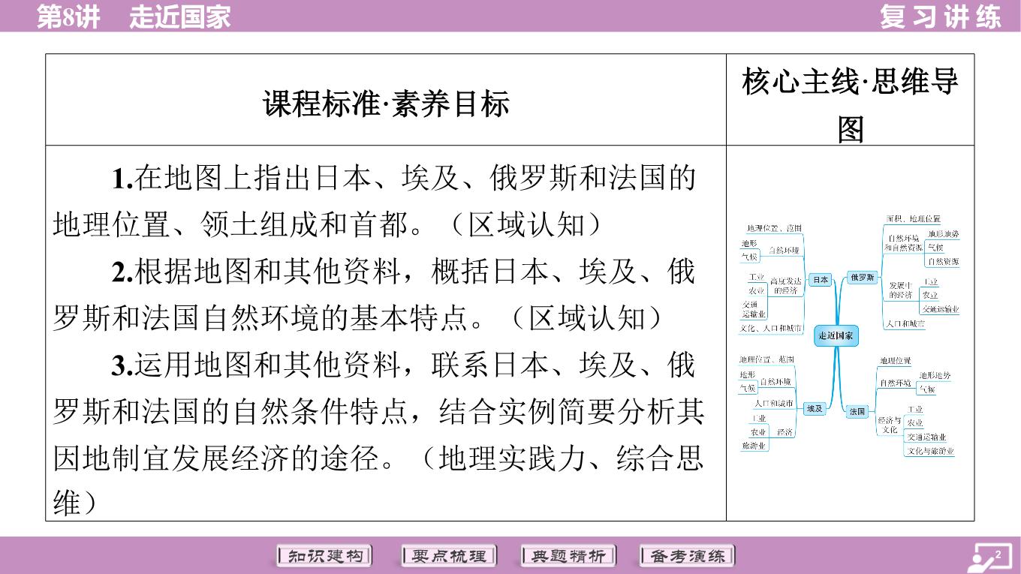
Task: Click the (地理实践力、综合思维) competency note
Action: (378, 480)
